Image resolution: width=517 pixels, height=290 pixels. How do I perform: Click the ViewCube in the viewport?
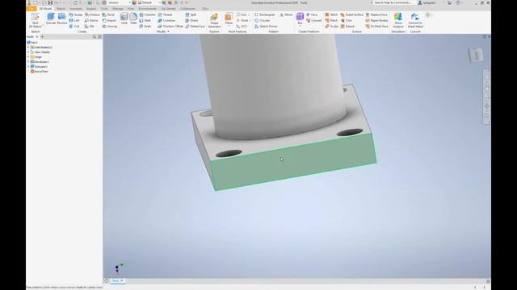pyautogui.click(x=476, y=56)
